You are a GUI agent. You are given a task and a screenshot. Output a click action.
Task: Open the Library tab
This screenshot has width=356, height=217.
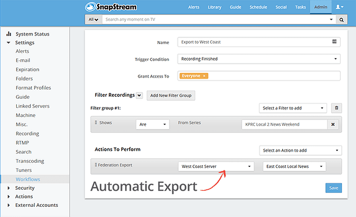(x=215, y=7)
